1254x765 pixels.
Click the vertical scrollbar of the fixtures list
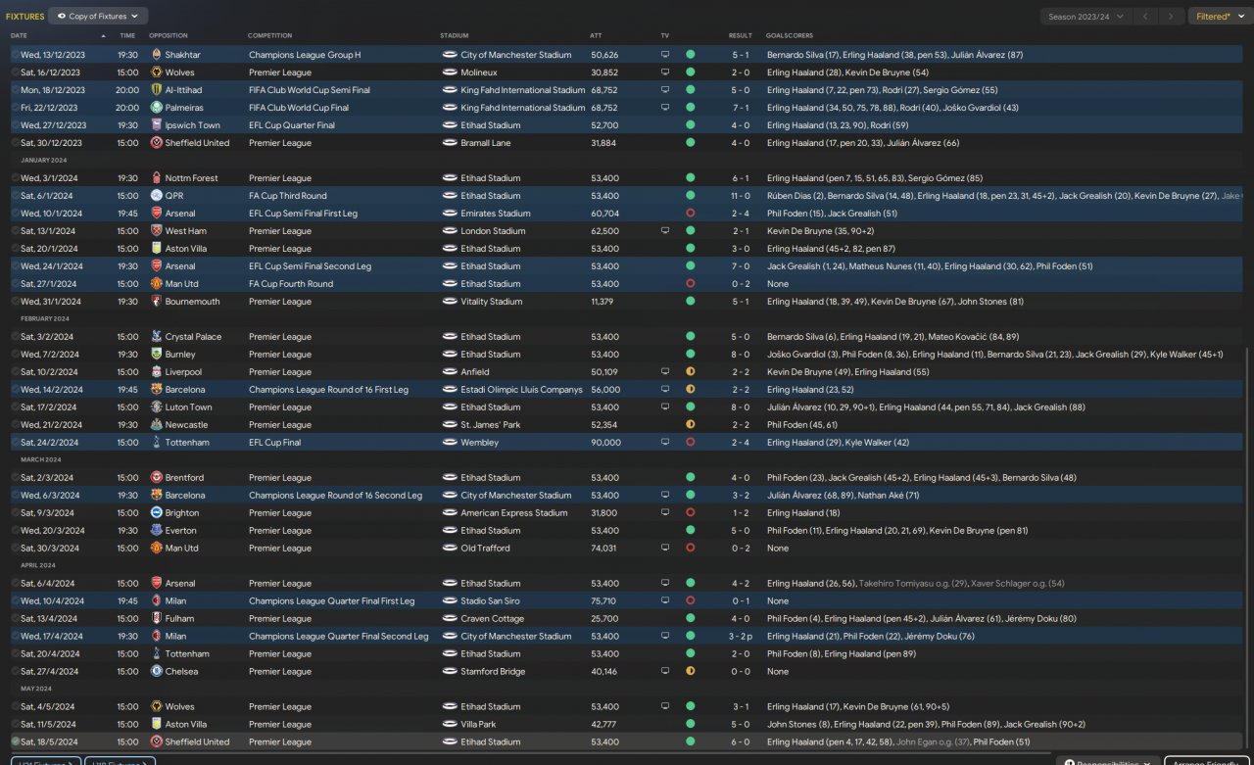[x=1247, y=549]
